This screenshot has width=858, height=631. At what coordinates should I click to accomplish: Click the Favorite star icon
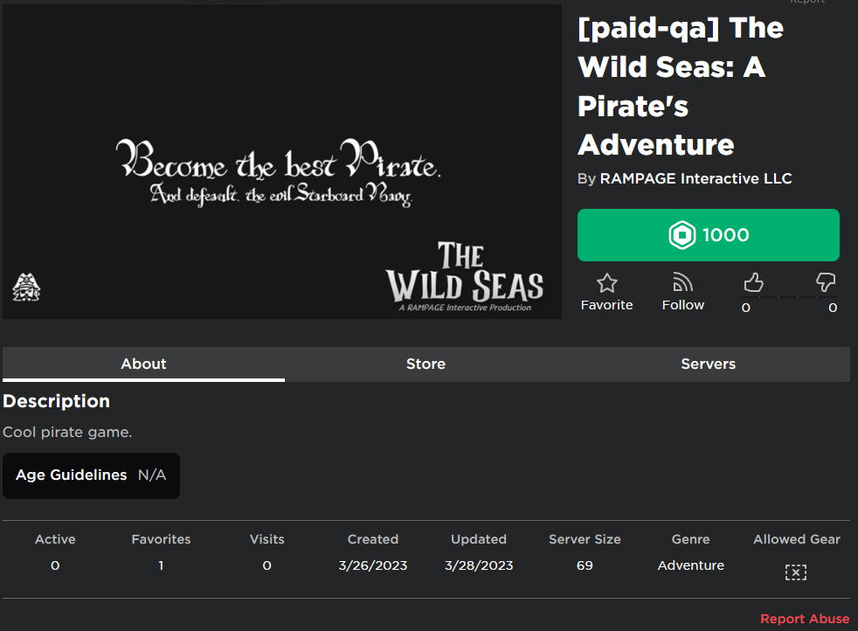click(x=607, y=283)
